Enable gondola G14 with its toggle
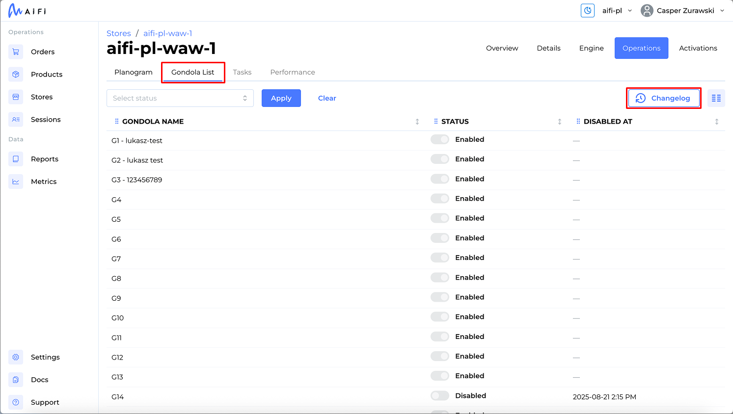This screenshot has height=414, width=733. tap(439, 396)
